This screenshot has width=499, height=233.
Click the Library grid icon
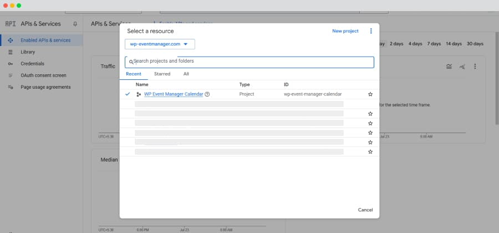pyautogui.click(x=11, y=52)
